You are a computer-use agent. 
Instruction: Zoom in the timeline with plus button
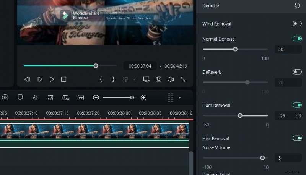pyautogui.click(x=144, y=98)
